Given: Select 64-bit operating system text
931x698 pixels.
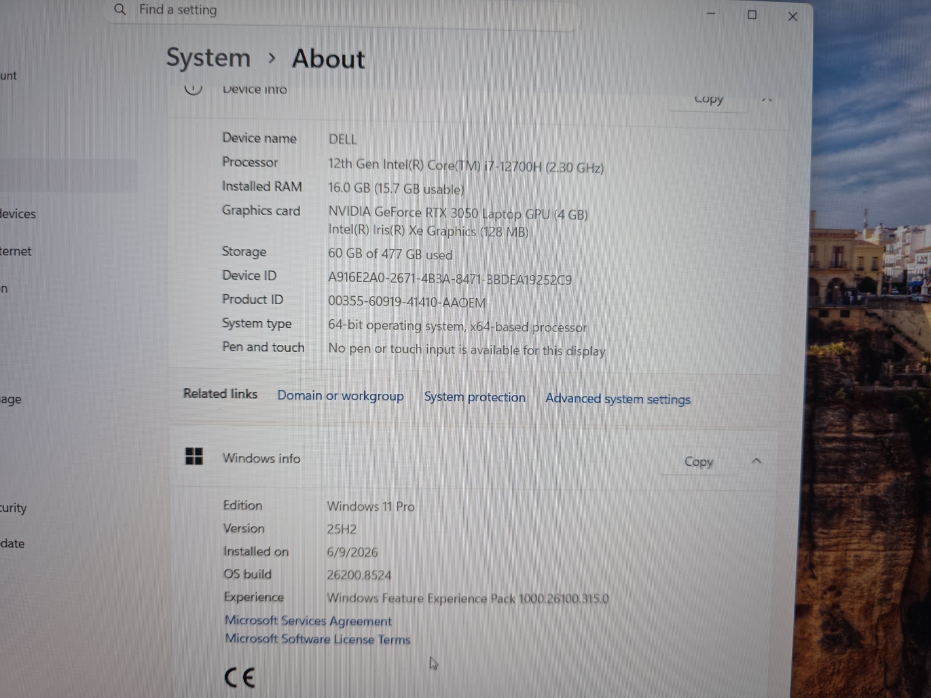Looking at the screenshot, I should [457, 326].
